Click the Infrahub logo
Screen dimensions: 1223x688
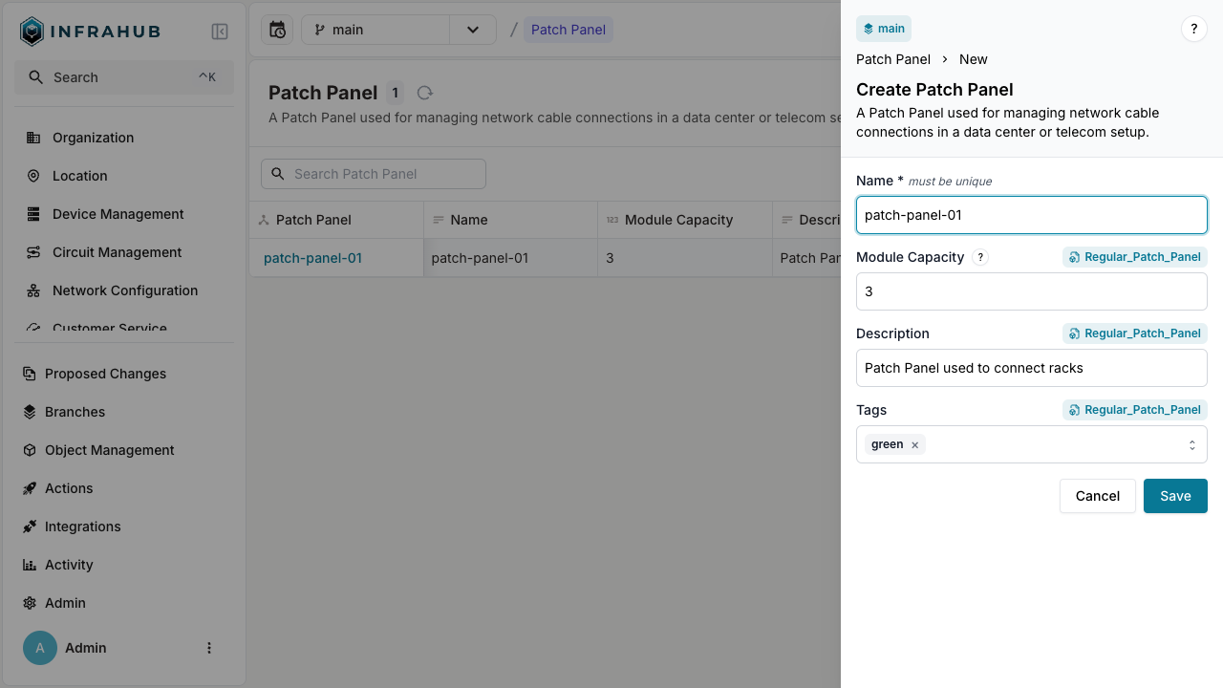90,32
